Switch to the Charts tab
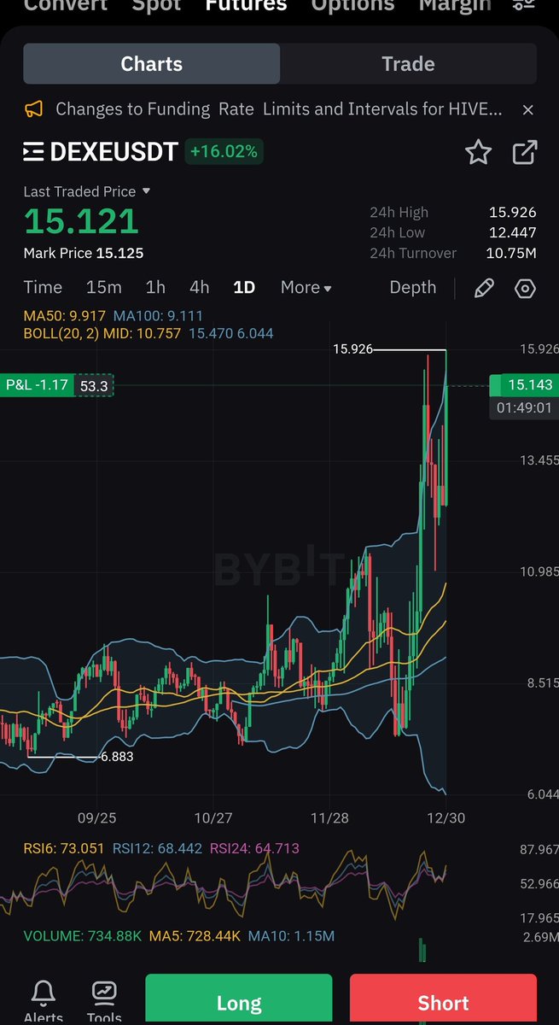The width and height of the screenshot is (559, 1025). tap(152, 64)
